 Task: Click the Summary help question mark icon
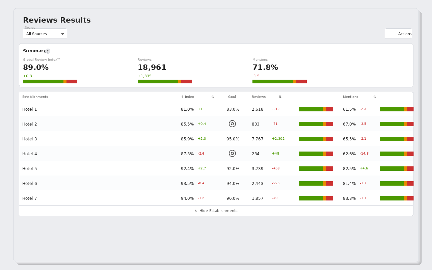point(48,51)
